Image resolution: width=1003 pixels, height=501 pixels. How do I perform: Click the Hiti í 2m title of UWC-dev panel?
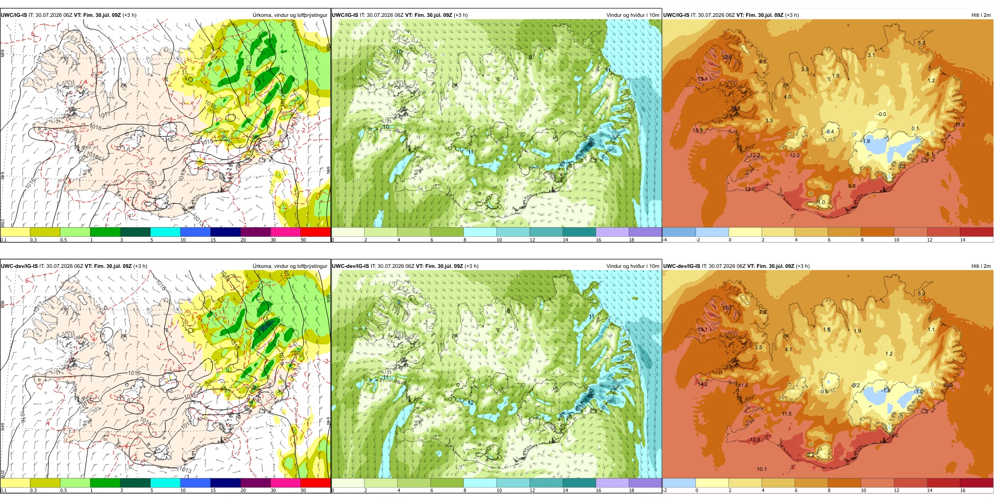coord(981,266)
